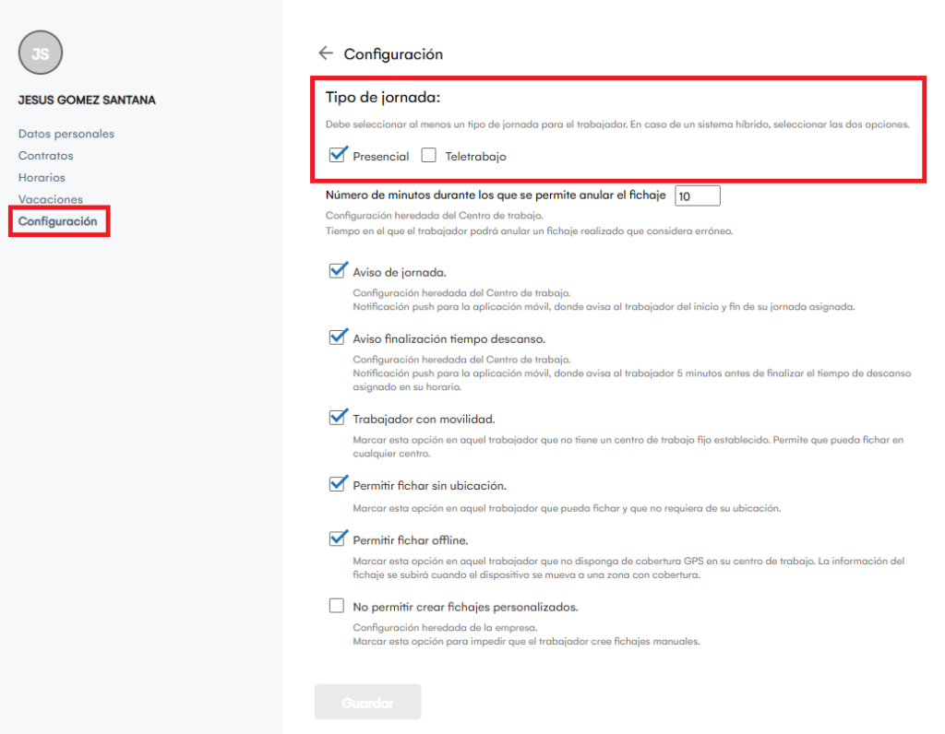Image resolution: width=945 pixels, height=734 pixels.
Task: Click the name JESUS GOMEZ SANTANA
Action: [87, 100]
